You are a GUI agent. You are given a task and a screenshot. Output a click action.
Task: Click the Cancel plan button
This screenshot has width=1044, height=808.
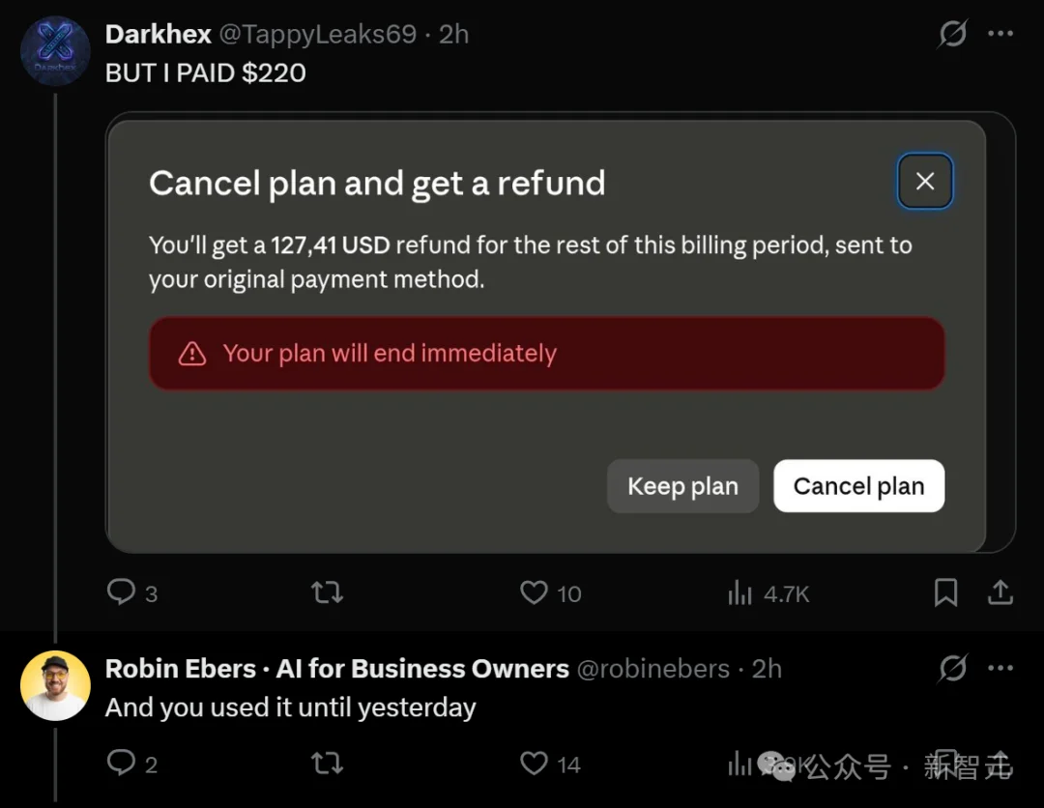[859, 486]
